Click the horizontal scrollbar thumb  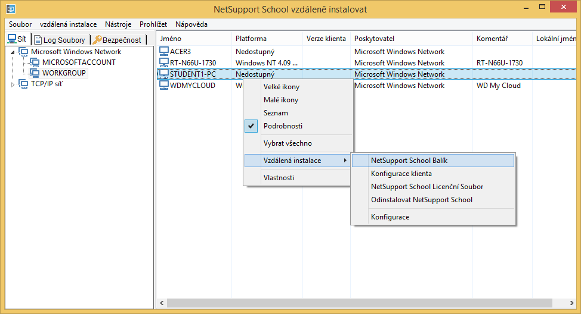point(360,303)
